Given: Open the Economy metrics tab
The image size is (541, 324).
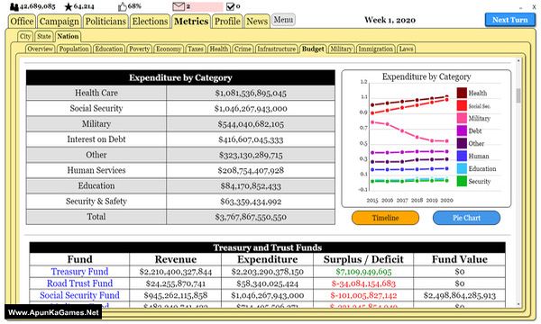Looking at the screenshot, I should [169, 49].
